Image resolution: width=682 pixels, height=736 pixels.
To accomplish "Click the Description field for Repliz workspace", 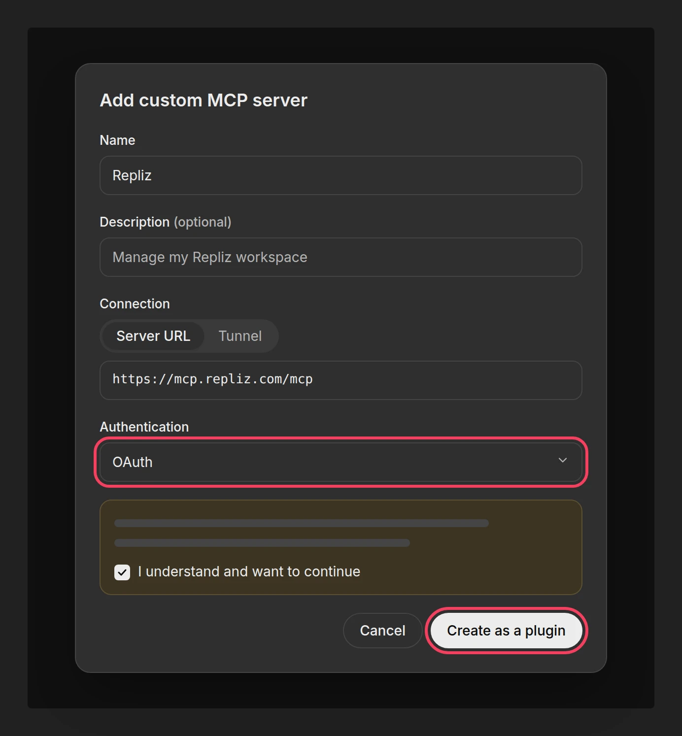I will click(341, 257).
